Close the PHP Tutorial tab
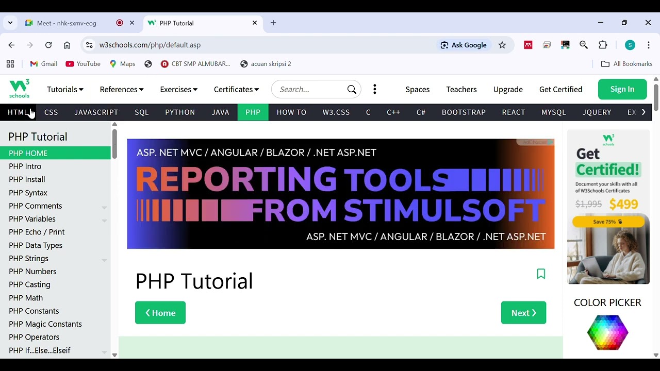The height and width of the screenshot is (371, 660). point(255,23)
